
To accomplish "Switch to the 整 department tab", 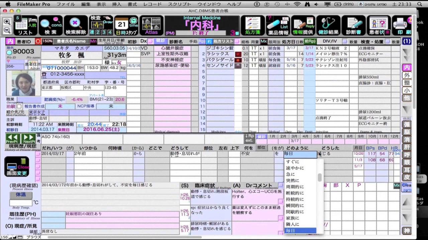I will coord(407,83).
